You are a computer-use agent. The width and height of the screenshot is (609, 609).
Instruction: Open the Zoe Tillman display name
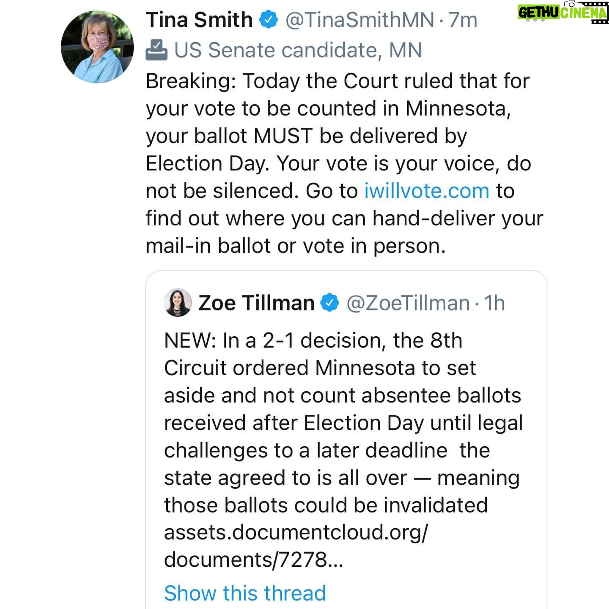pos(256,303)
